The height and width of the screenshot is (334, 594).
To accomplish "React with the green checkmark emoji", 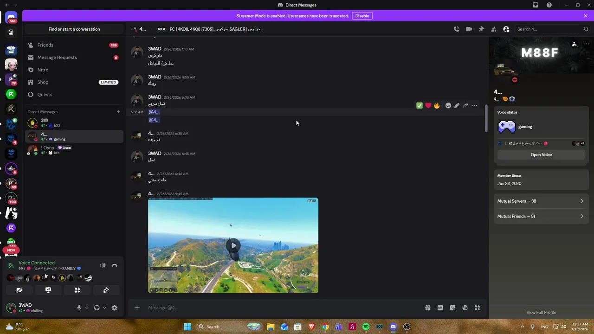I will (x=420, y=105).
